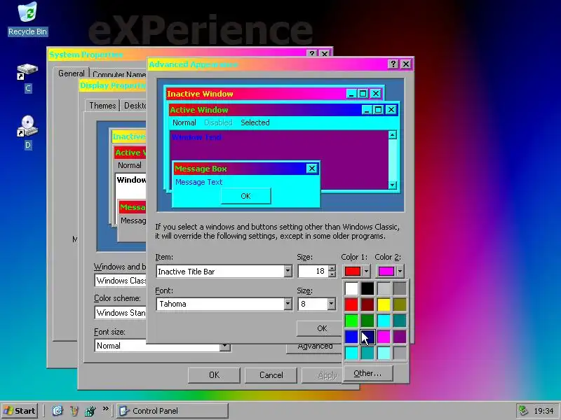561x420 pixels.
Task: Click Cancel in Display Properties dialog
Action: pyautogui.click(x=271, y=375)
